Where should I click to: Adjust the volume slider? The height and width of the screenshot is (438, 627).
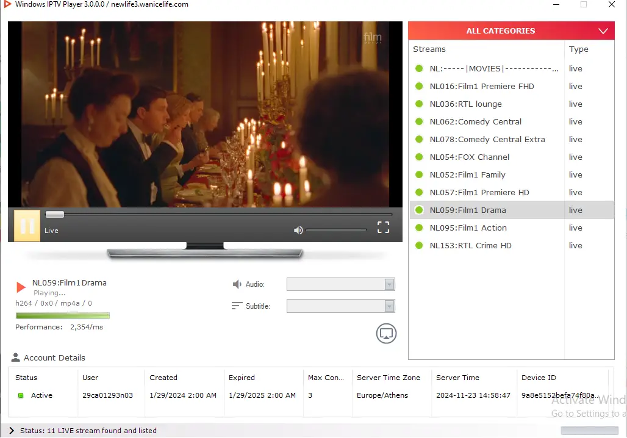coord(336,230)
